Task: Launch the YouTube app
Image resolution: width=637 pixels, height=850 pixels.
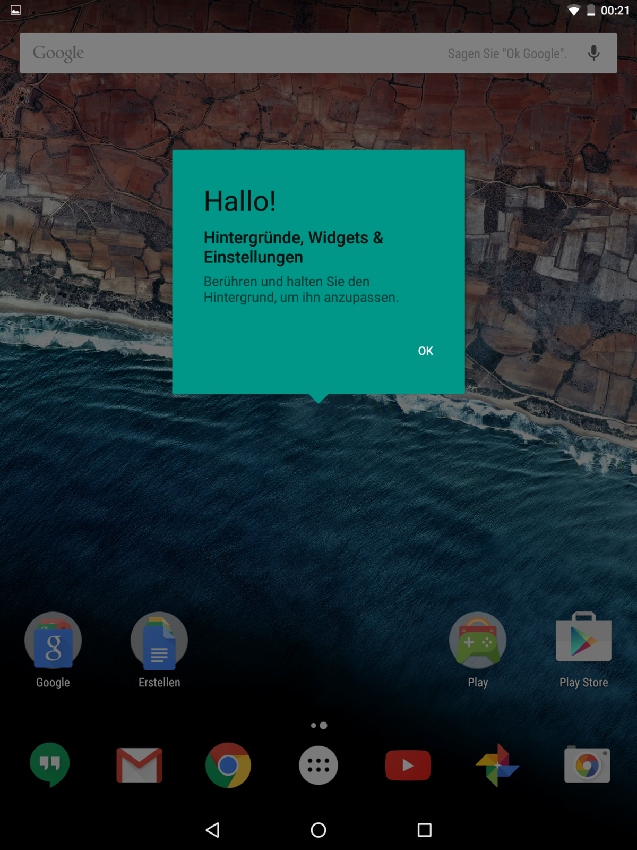Action: (408, 765)
